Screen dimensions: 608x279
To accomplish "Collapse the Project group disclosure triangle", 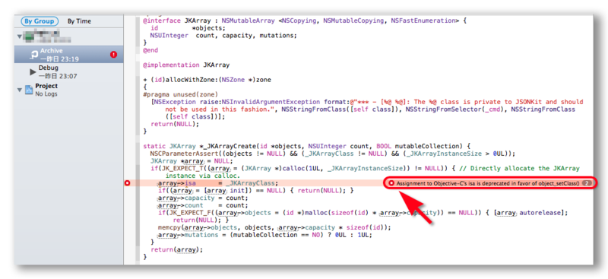I will point(20,90).
